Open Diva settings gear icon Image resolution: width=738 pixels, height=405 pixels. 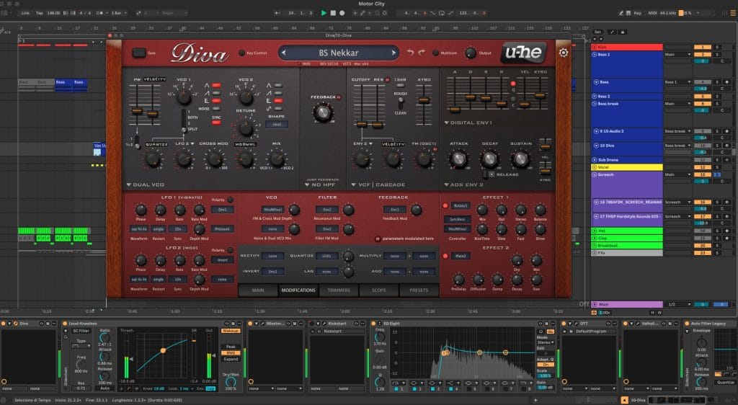coord(563,52)
